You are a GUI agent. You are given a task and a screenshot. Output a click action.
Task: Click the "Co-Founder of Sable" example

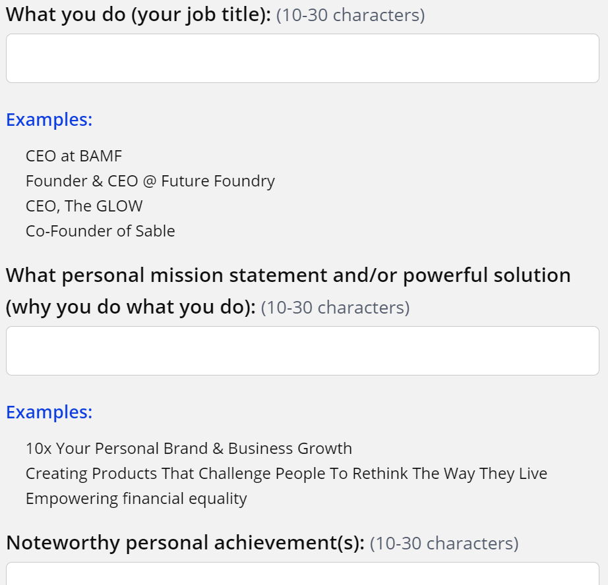point(100,231)
